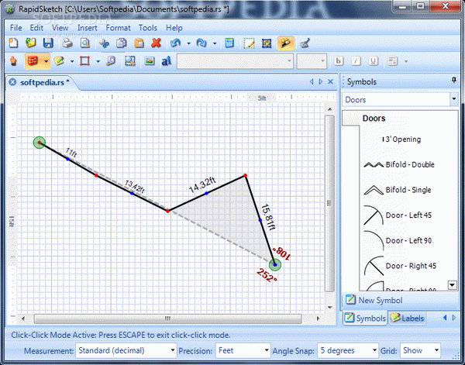Open the font size combo box
The height and width of the screenshot is (365, 465).
(312, 61)
